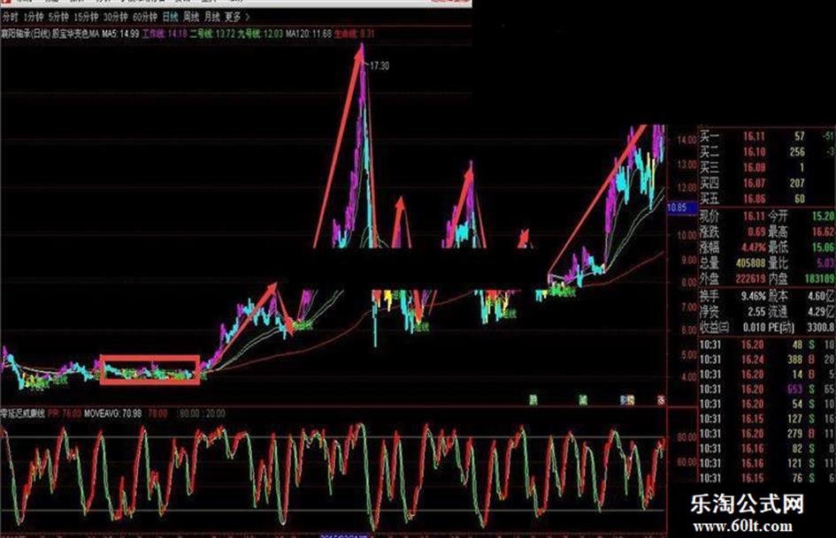Click the 17.30 peak price label
Viewport: 836px width, 538px height.
380,66
